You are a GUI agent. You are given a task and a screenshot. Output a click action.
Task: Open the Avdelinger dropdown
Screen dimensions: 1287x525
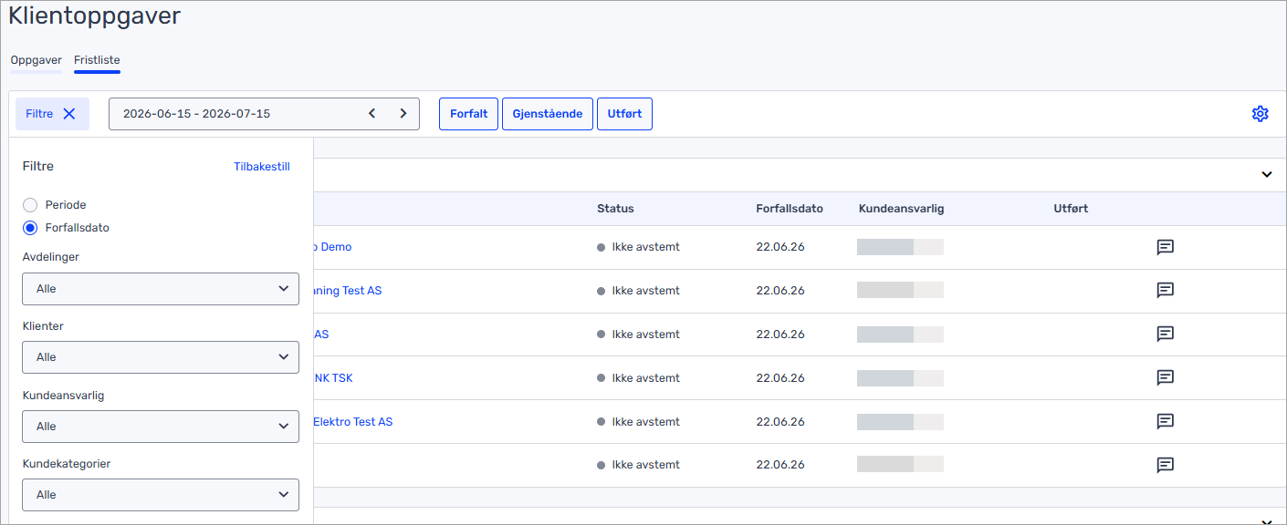click(161, 289)
